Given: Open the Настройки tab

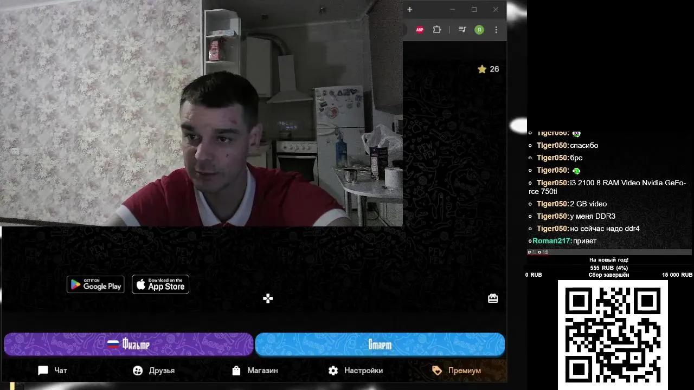Looking at the screenshot, I should (356, 370).
